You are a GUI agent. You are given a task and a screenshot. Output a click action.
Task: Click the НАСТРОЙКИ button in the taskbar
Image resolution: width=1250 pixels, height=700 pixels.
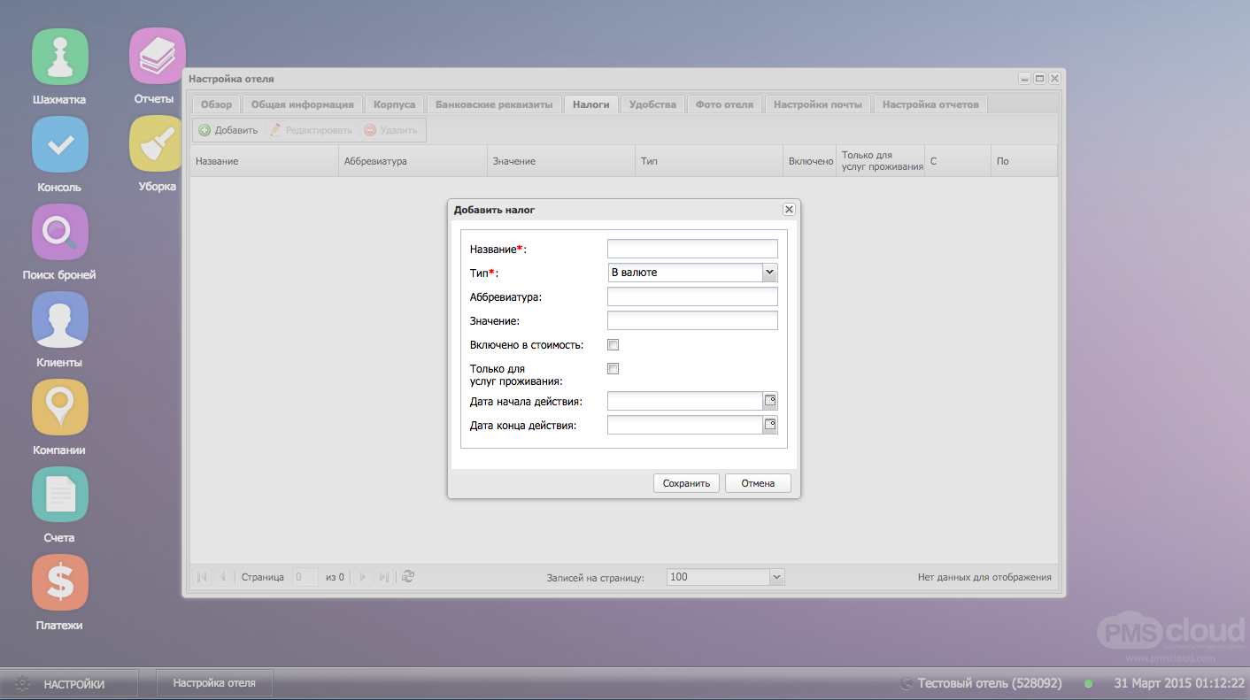tap(69, 684)
